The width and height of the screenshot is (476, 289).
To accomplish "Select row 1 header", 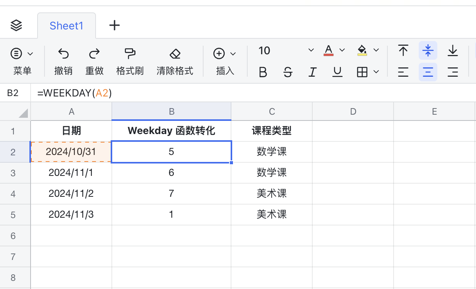I will pos(15,131).
